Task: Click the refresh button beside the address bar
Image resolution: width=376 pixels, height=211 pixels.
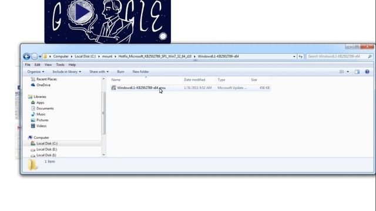Action: pos(300,56)
